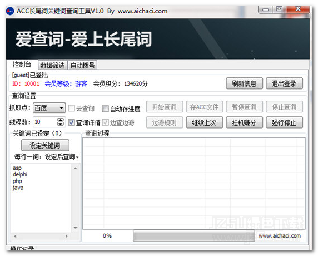Increase 线程数 with the up arrow
The image size is (318, 256).
click(x=61, y=120)
